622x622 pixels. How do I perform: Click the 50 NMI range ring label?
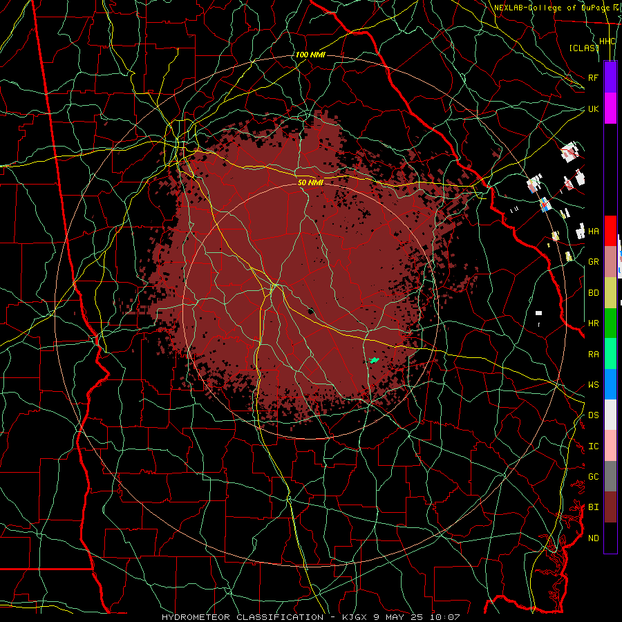(x=310, y=182)
